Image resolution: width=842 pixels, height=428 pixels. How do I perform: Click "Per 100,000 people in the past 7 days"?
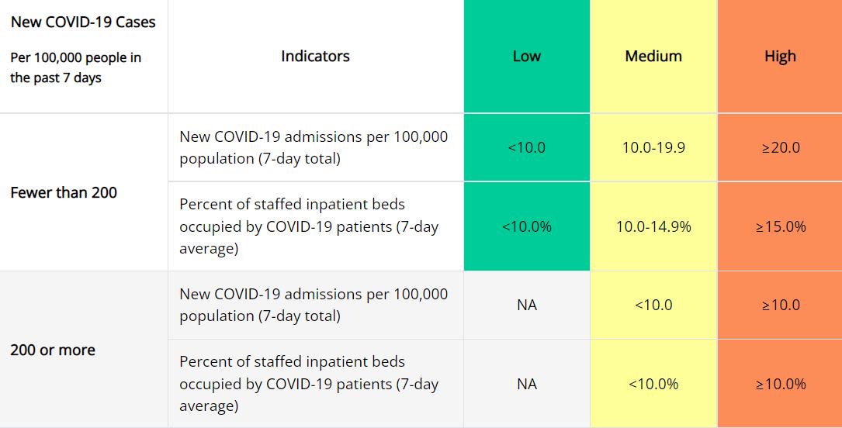point(76,67)
